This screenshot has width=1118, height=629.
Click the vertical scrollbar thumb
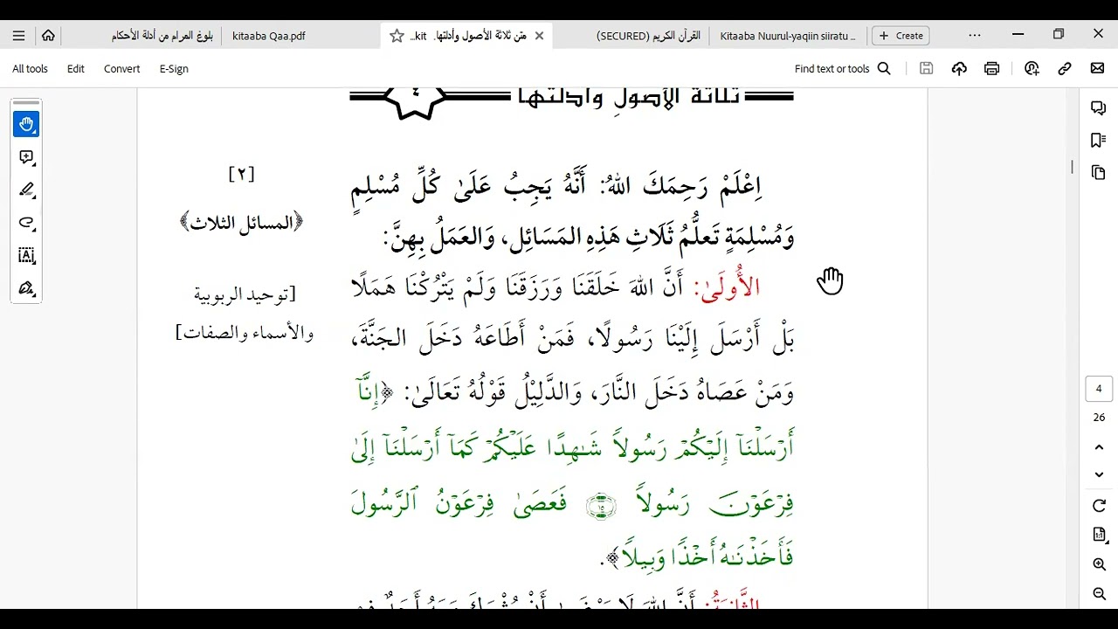tap(1073, 167)
